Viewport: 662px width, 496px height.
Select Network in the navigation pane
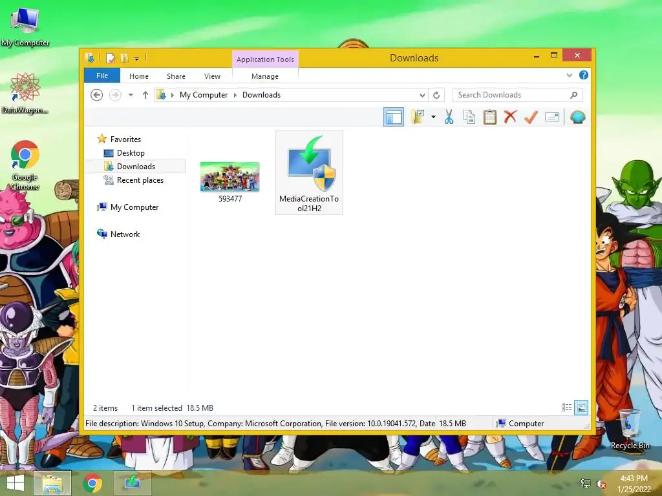[125, 234]
